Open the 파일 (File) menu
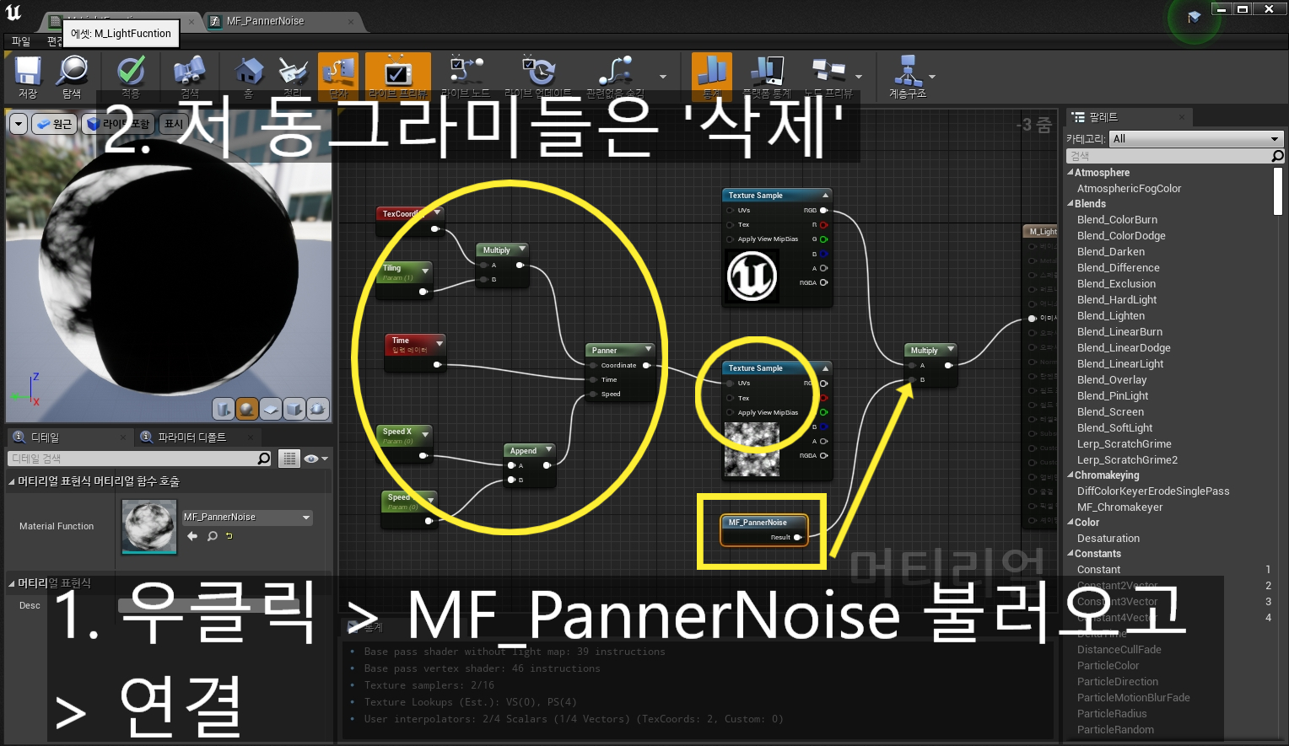This screenshot has height=746, width=1289. coord(20,41)
